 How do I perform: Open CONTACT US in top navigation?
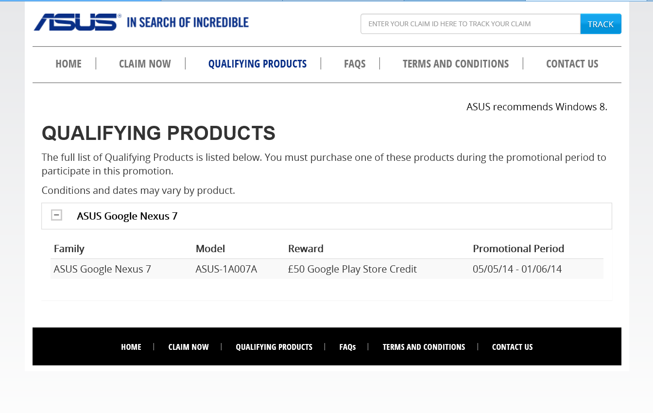pos(572,64)
